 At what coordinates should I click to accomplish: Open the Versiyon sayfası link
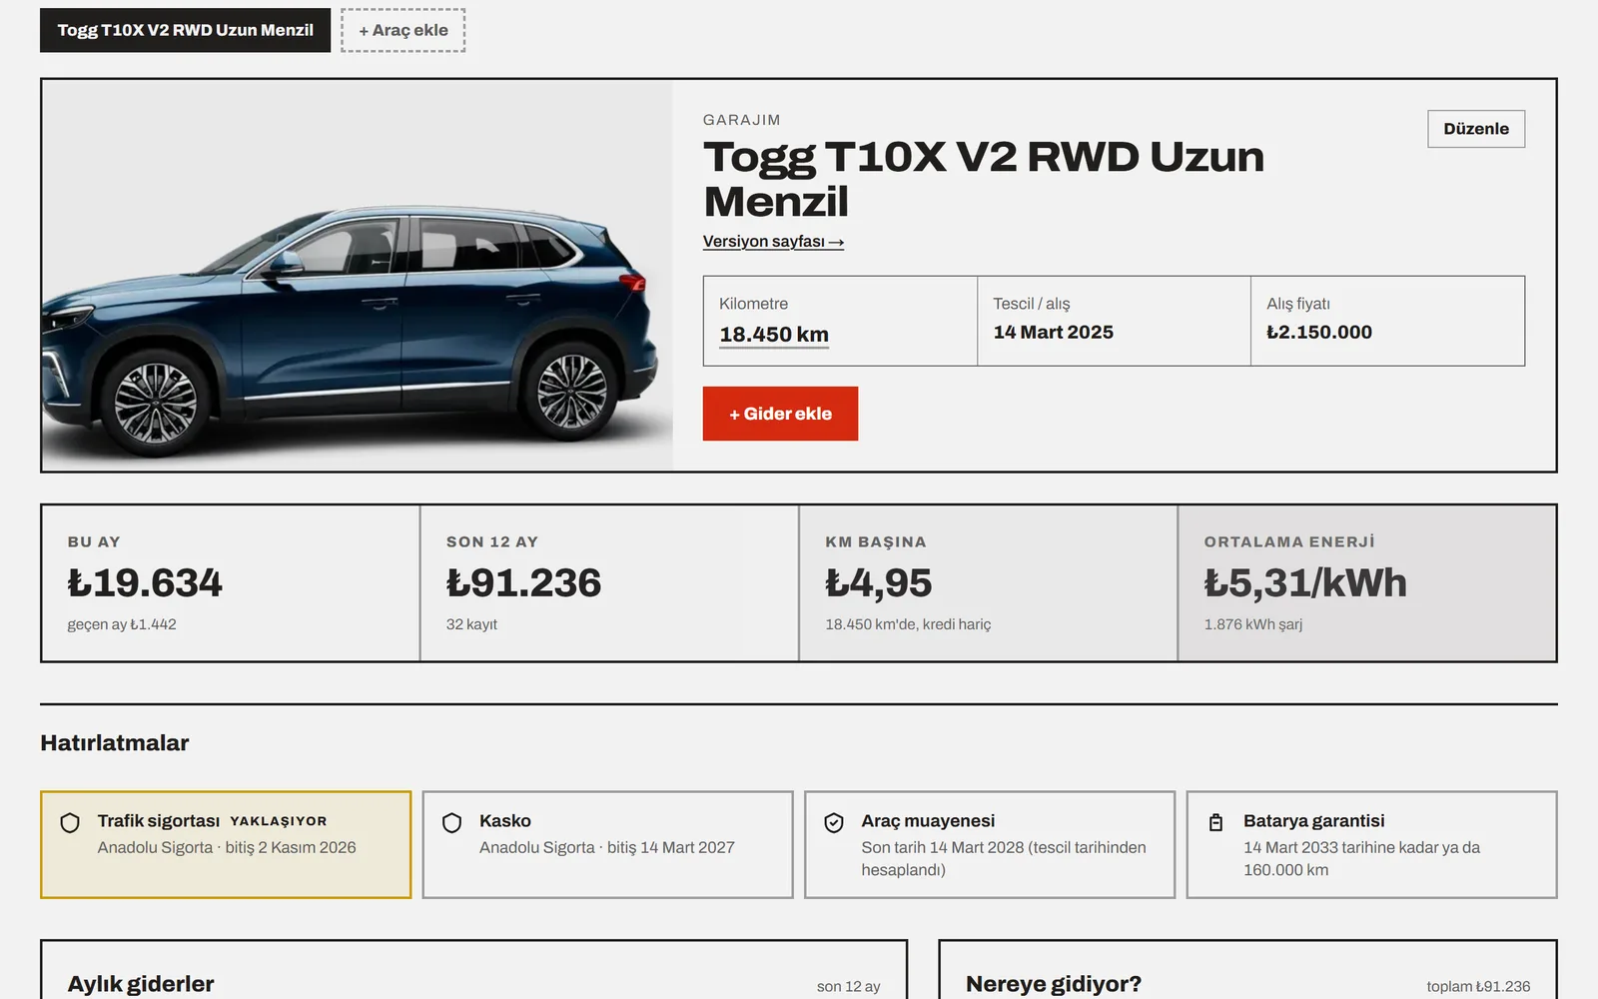coord(773,242)
